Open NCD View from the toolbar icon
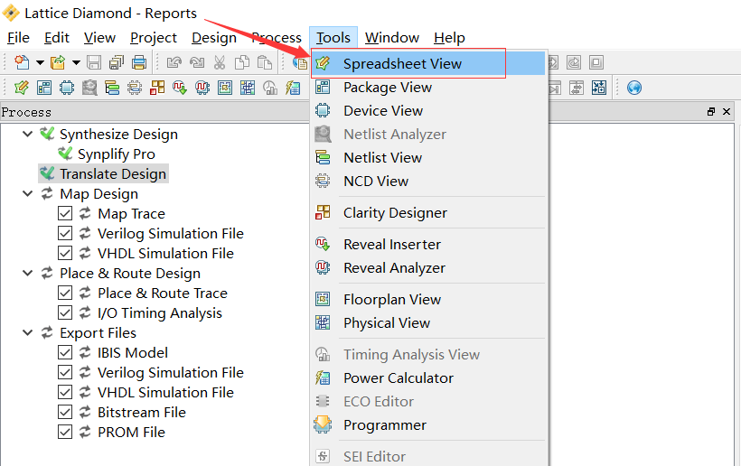 135,88
